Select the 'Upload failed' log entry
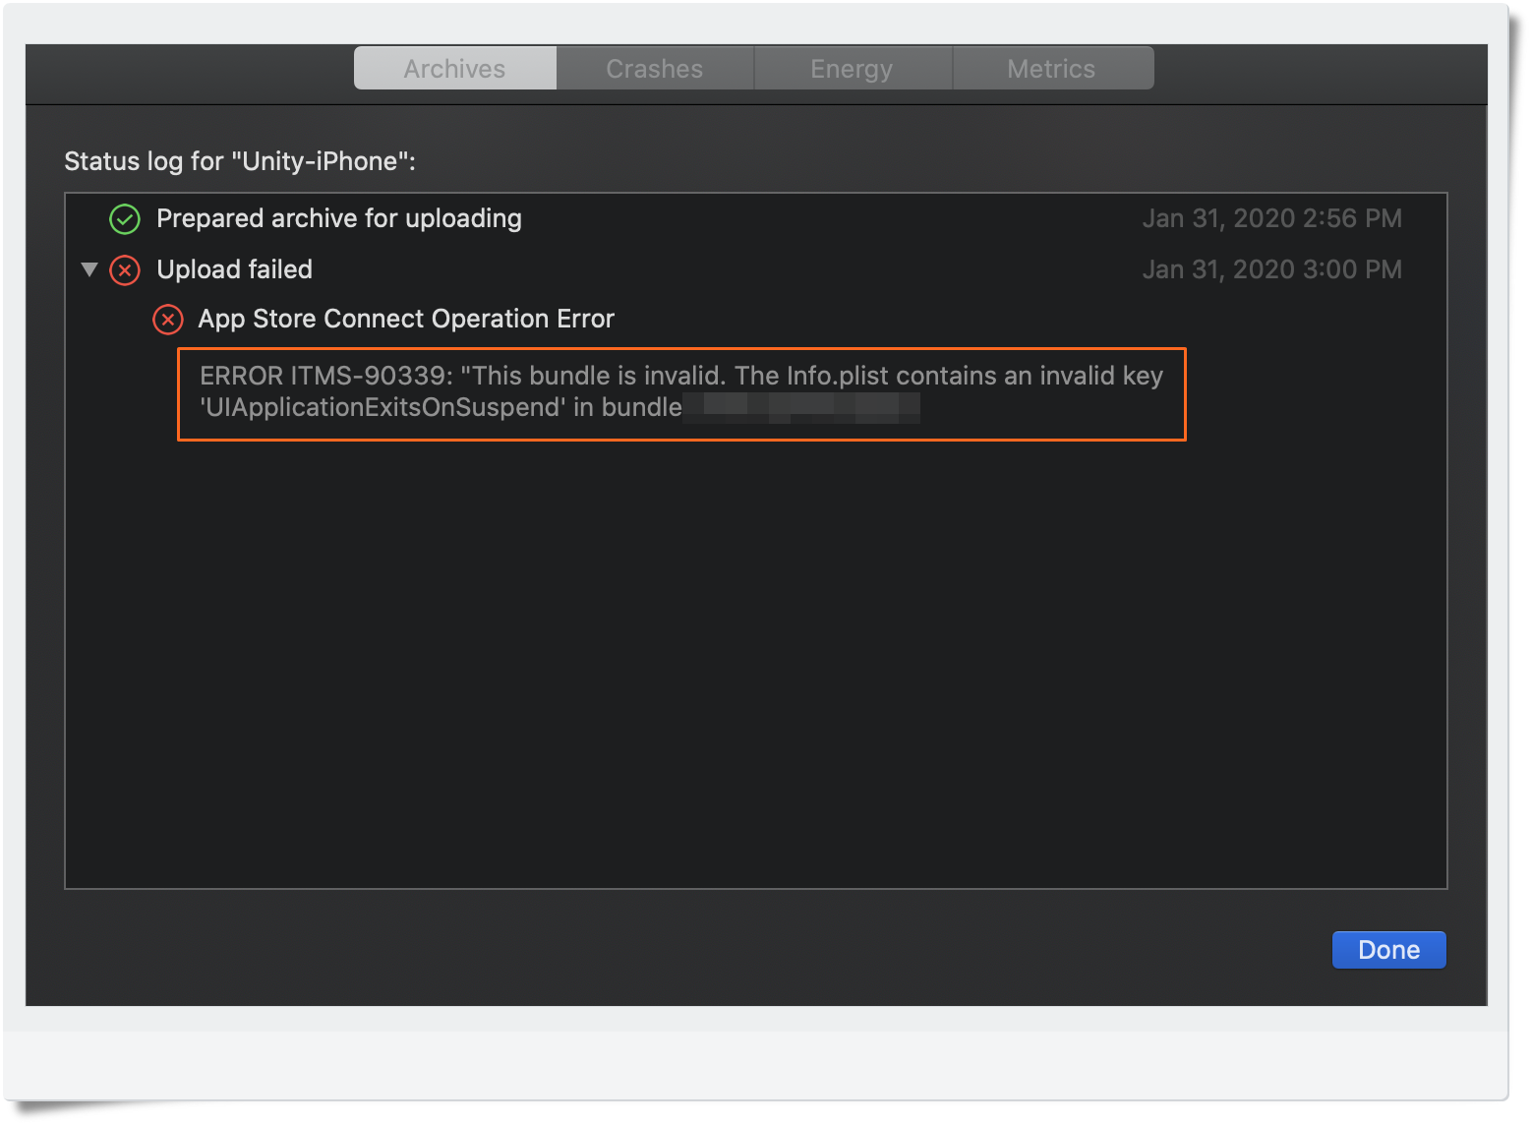The height and width of the screenshot is (1123, 1531). click(755, 269)
